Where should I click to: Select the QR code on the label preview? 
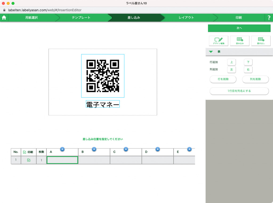[x=103, y=76]
